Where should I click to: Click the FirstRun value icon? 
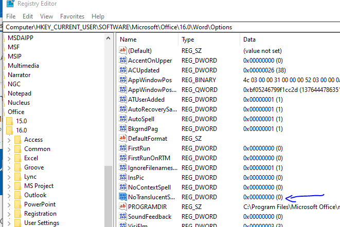point(123,148)
